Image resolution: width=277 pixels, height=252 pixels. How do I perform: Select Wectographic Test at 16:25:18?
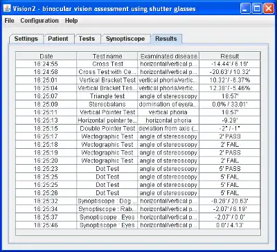tap(107, 145)
